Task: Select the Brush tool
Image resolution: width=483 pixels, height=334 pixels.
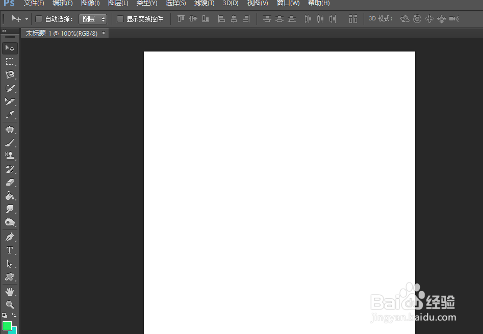Action: [x=10, y=143]
